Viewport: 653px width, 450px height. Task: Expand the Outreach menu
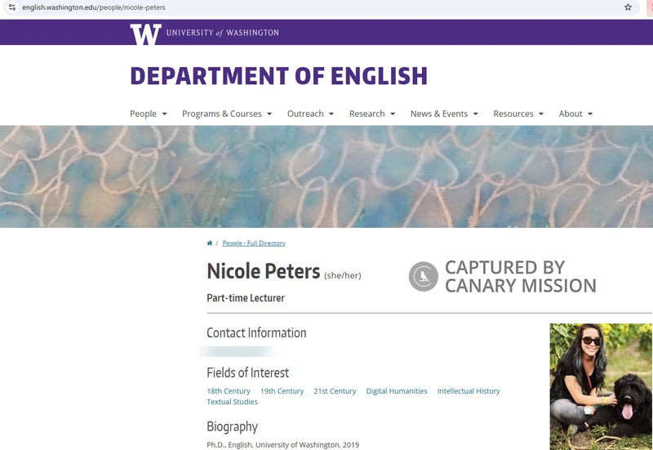pos(311,114)
